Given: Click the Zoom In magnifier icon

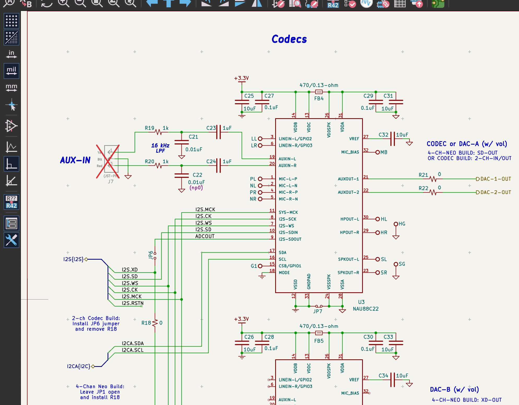Looking at the screenshot, I should pyautogui.click(x=64, y=3).
